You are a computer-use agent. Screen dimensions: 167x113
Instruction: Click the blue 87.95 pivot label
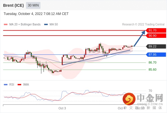pyautogui.click(x=156, y=55)
